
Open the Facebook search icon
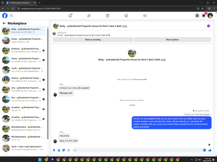coord(11,16)
